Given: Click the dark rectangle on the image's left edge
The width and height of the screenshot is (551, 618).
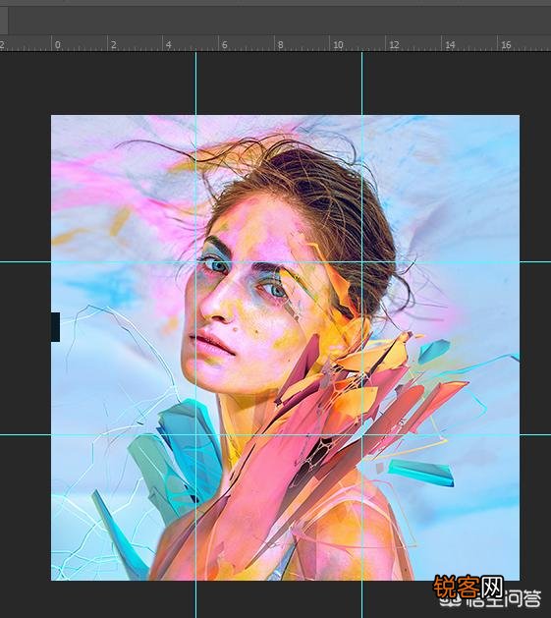Looking at the screenshot, I should pyautogui.click(x=56, y=327).
